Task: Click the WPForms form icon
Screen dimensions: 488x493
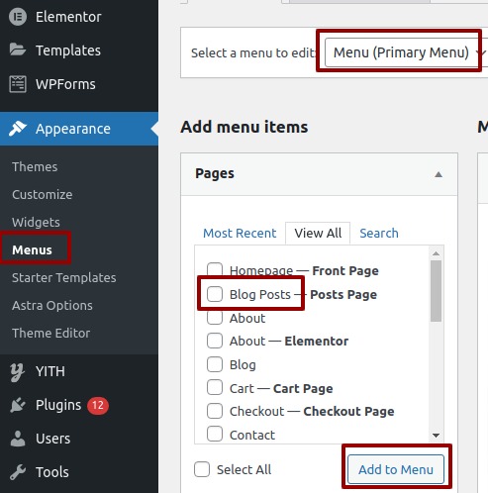Action: tap(18, 84)
